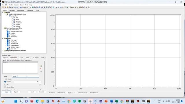
Task: Click the Browse file icon beside File option
Action: pos(40,85)
